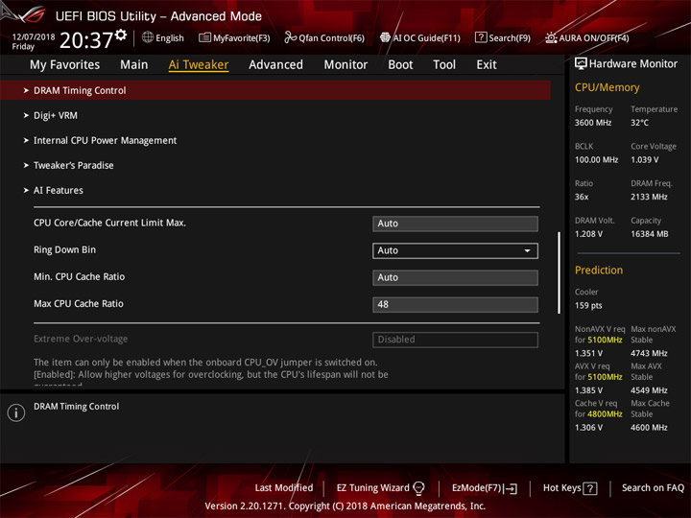This screenshot has height=518, width=691.
Task: Switch to My Favorites tab
Action: pyautogui.click(x=65, y=65)
